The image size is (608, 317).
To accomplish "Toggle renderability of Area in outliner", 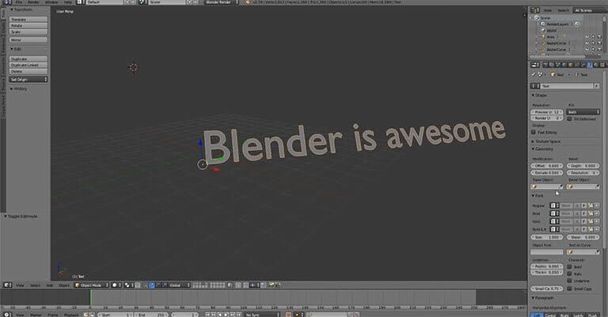I will click(599, 37).
